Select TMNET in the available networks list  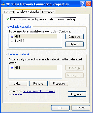click(19, 41)
